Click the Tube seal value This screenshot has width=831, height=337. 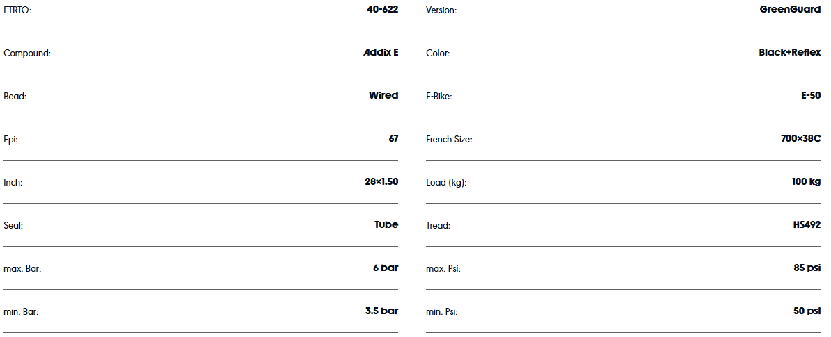[386, 225]
